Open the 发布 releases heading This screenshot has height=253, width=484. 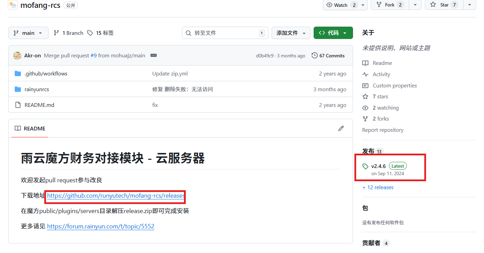[373, 151]
